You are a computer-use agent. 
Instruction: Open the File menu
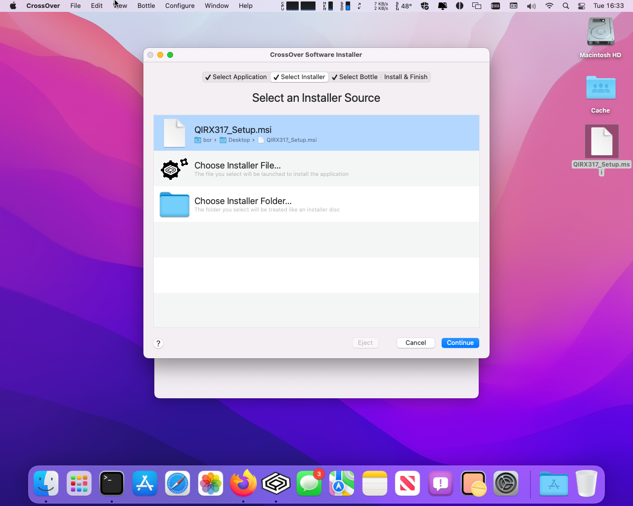(76, 6)
